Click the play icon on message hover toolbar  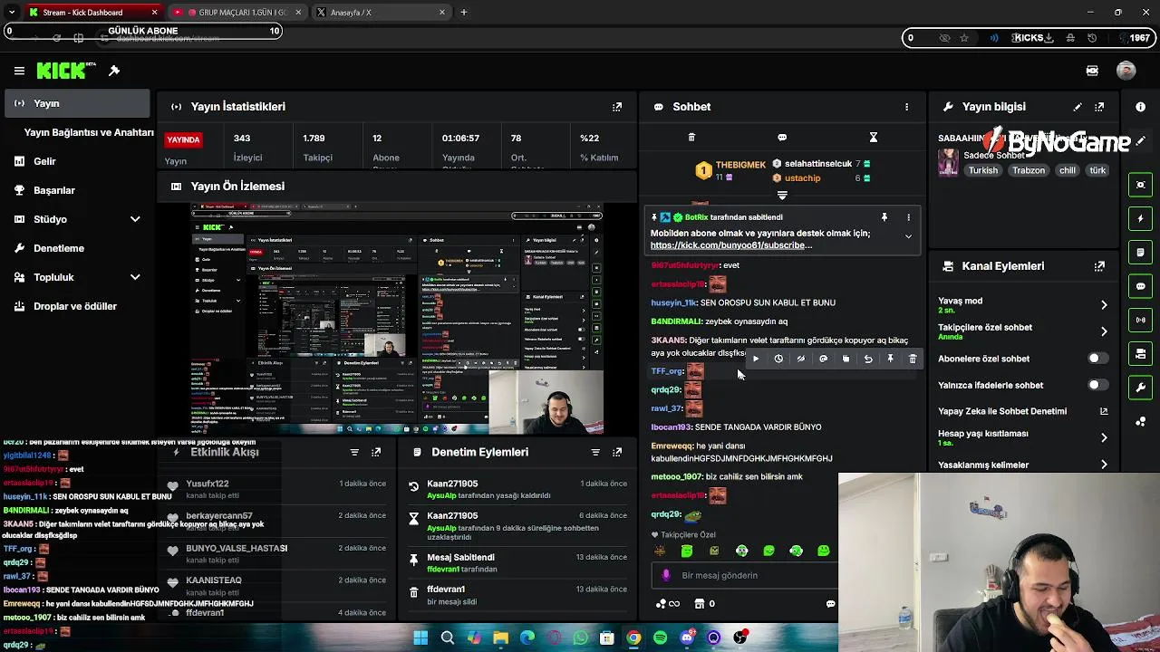[x=756, y=359]
